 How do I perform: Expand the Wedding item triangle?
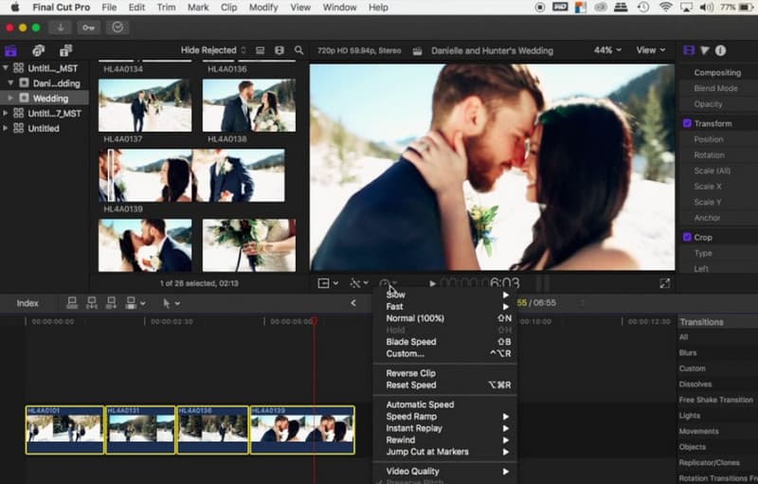(x=10, y=99)
